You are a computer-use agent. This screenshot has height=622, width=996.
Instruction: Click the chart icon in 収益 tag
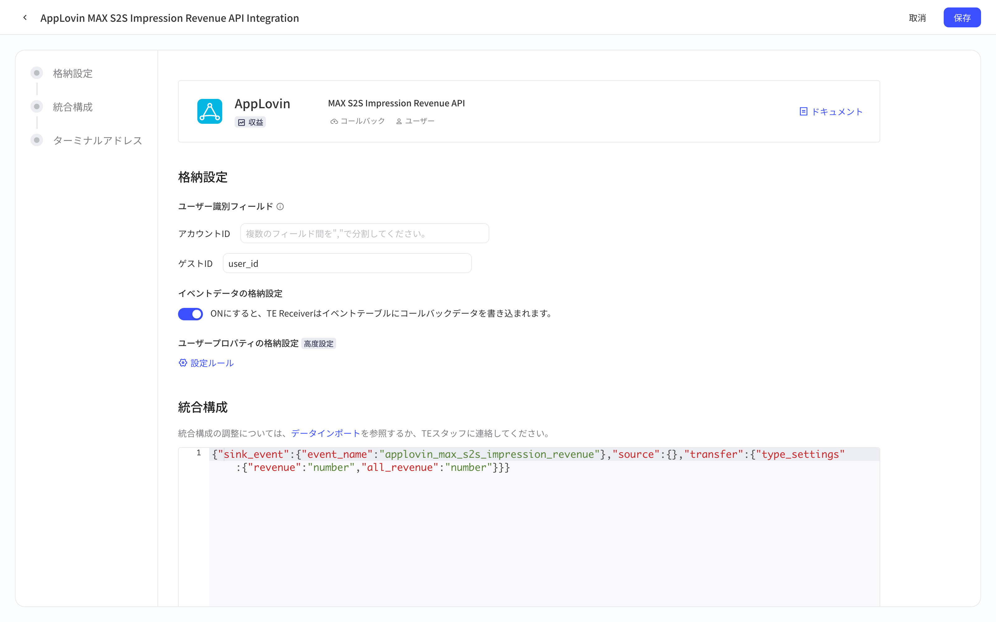click(x=242, y=123)
